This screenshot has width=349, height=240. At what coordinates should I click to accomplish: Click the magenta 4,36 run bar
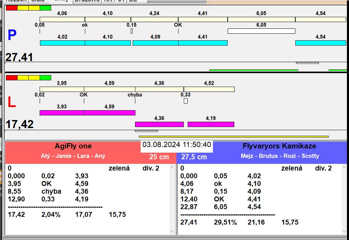coord(159,124)
